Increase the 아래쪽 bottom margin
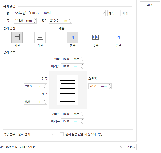The image size is (161, 153). (82, 120)
